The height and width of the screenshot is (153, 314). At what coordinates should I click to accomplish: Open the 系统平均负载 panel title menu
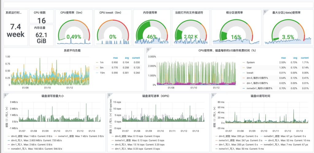(72, 50)
